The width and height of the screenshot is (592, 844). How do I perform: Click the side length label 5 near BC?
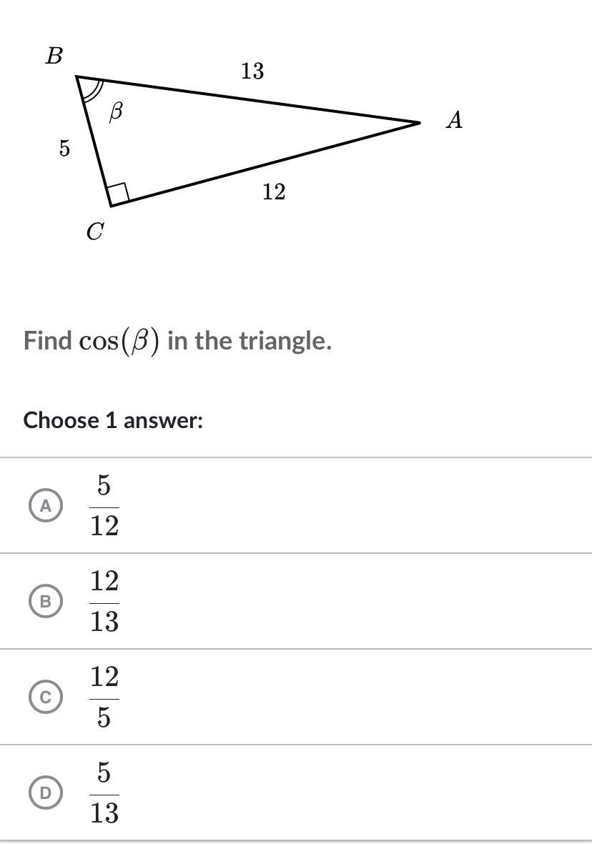tap(64, 147)
